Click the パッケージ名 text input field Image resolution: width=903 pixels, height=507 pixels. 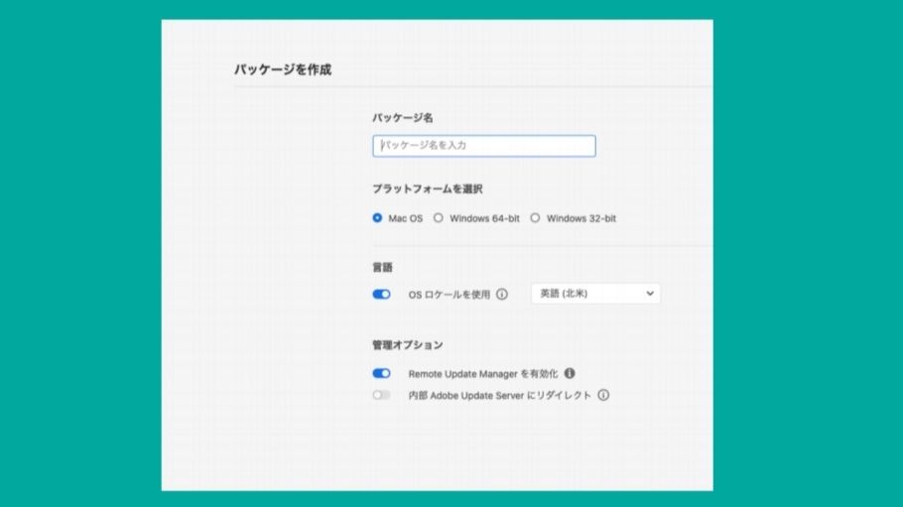483,146
